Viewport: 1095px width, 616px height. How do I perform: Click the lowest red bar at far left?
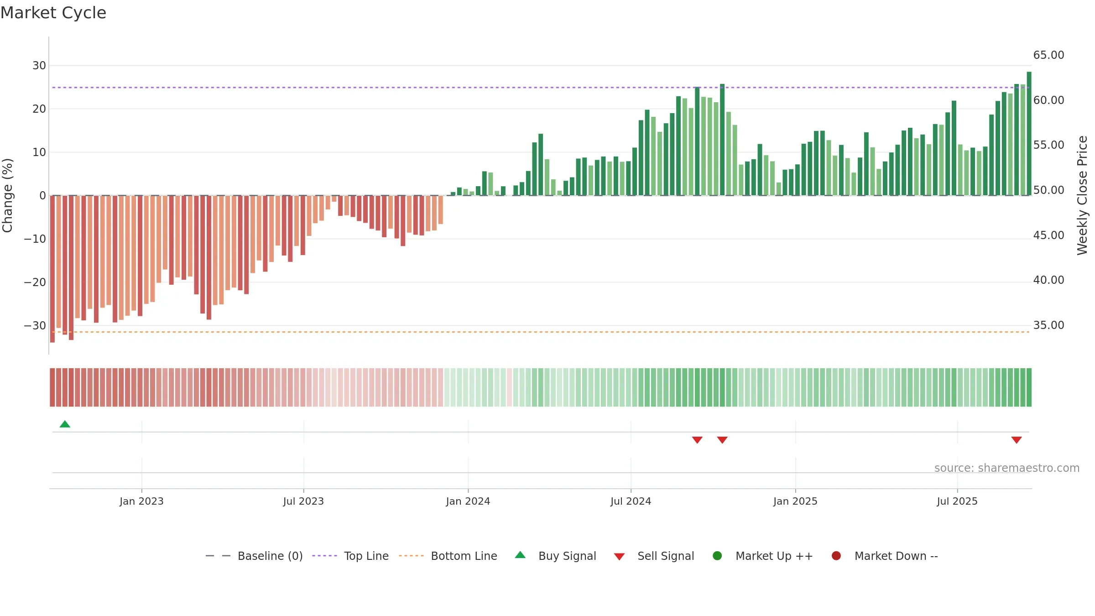(52, 269)
